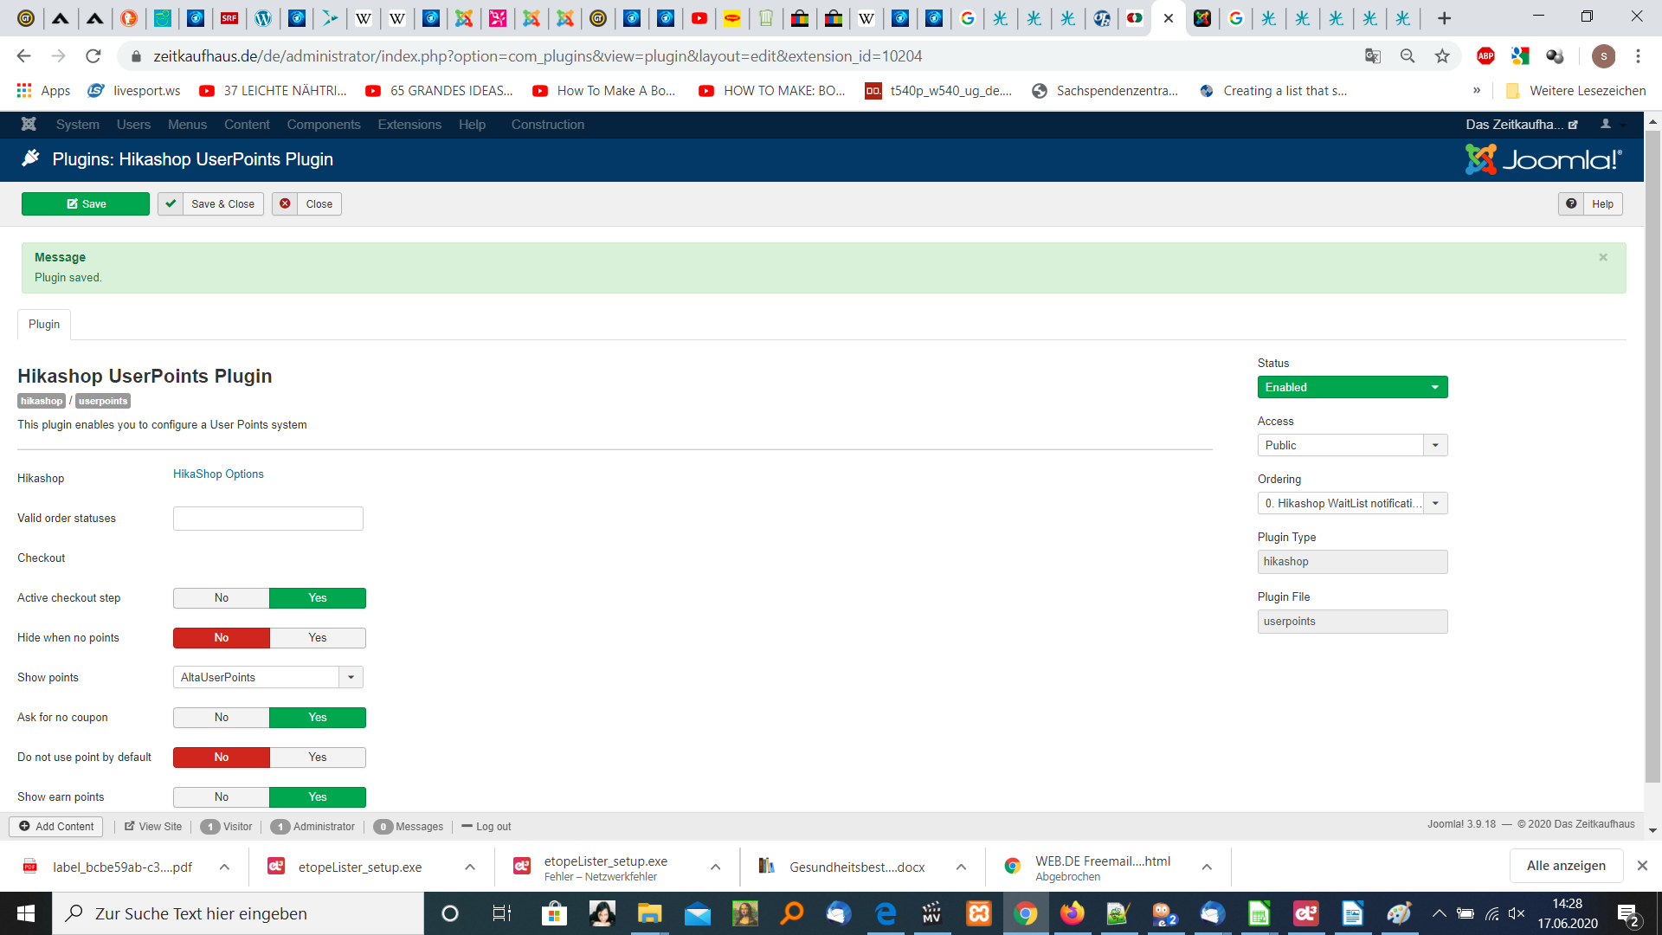Open the Extensions menu
The image size is (1662, 935).
pos(409,125)
